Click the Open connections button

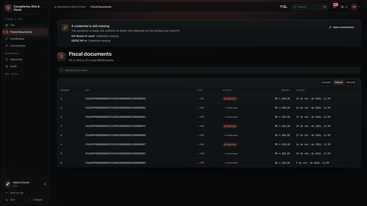[341, 27]
